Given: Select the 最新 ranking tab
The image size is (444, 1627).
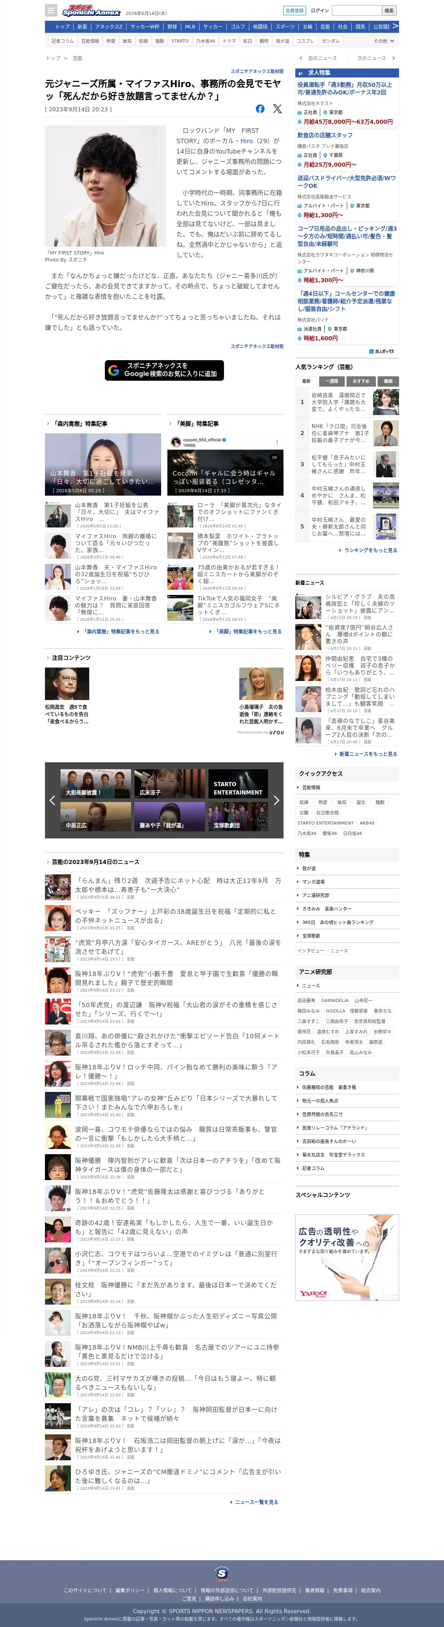Looking at the screenshot, I should [306, 381].
